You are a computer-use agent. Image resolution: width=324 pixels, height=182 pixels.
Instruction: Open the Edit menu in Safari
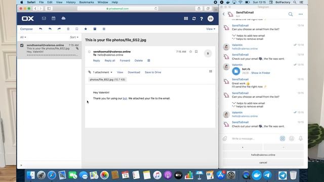pos(50,2)
